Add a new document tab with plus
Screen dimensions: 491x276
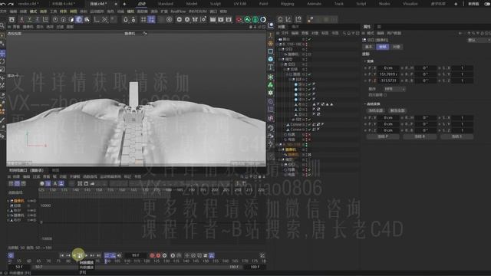(x=124, y=4)
